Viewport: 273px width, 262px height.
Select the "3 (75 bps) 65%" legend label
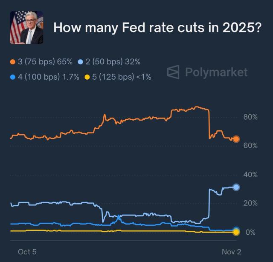pyautogui.click(x=45, y=62)
